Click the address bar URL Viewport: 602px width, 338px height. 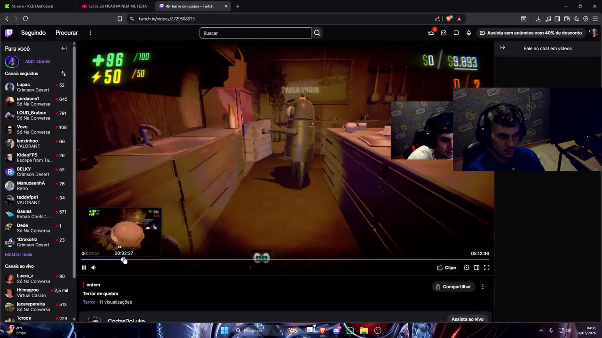[166, 19]
